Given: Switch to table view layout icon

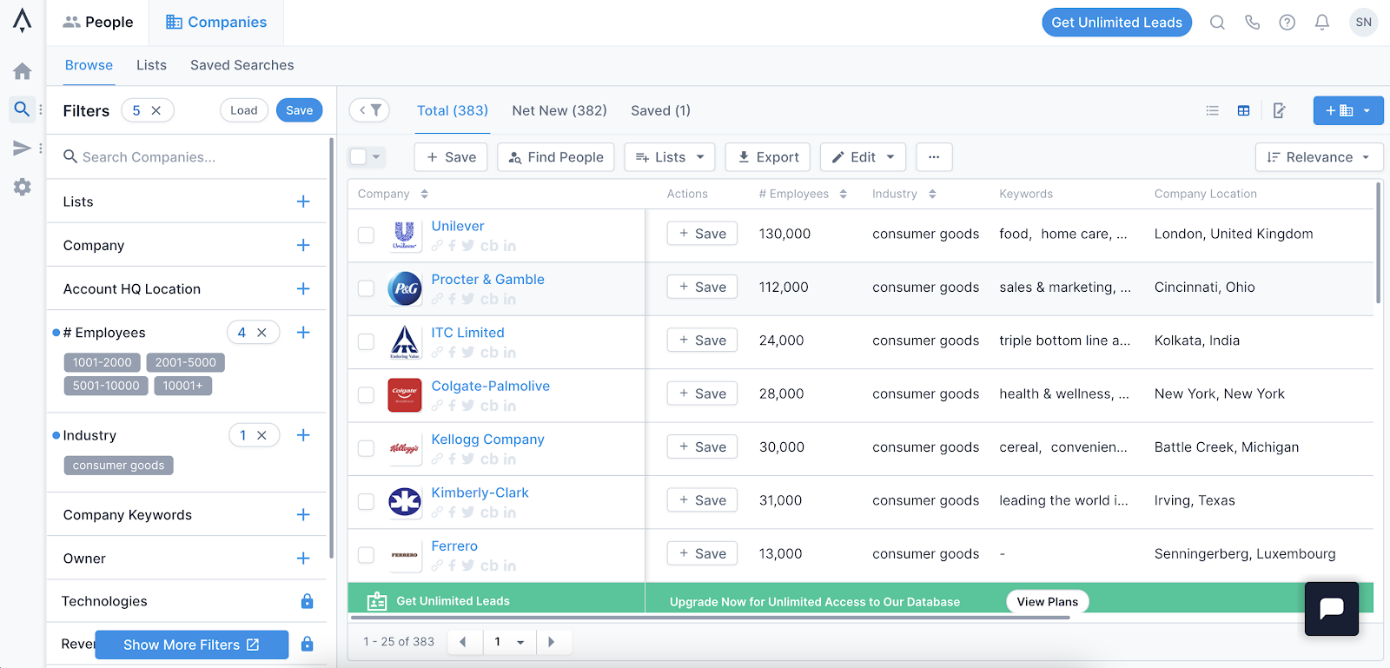Looking at the screenshot, I should coord(1243,110).
